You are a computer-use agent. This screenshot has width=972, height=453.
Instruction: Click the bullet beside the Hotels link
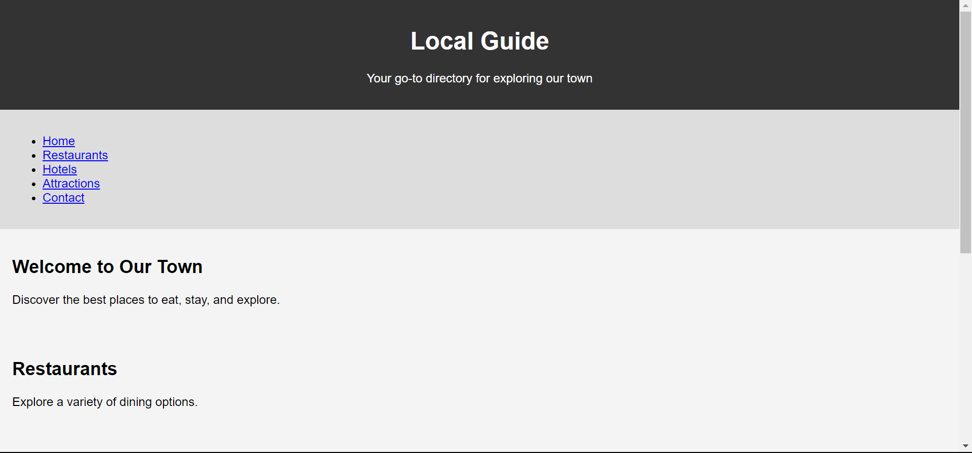[x=33, y=170]
